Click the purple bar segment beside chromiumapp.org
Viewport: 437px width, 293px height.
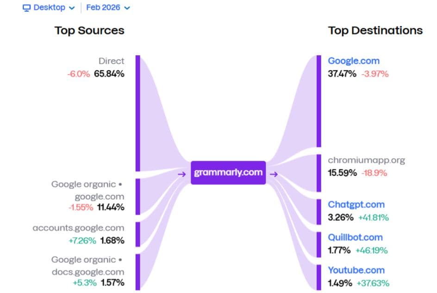pos(318,172)
